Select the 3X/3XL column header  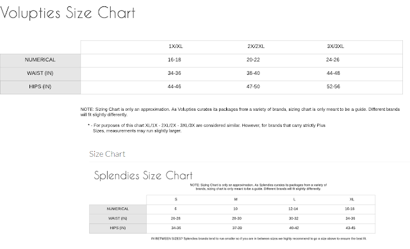pyautogui.click(x=335, y=46)
